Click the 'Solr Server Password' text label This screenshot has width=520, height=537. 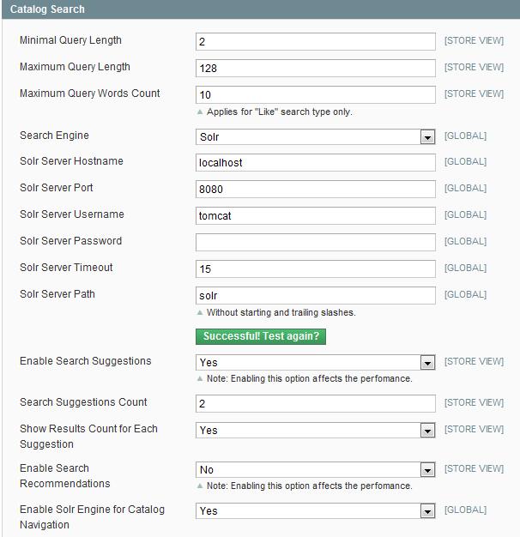(x=70, y=241)
